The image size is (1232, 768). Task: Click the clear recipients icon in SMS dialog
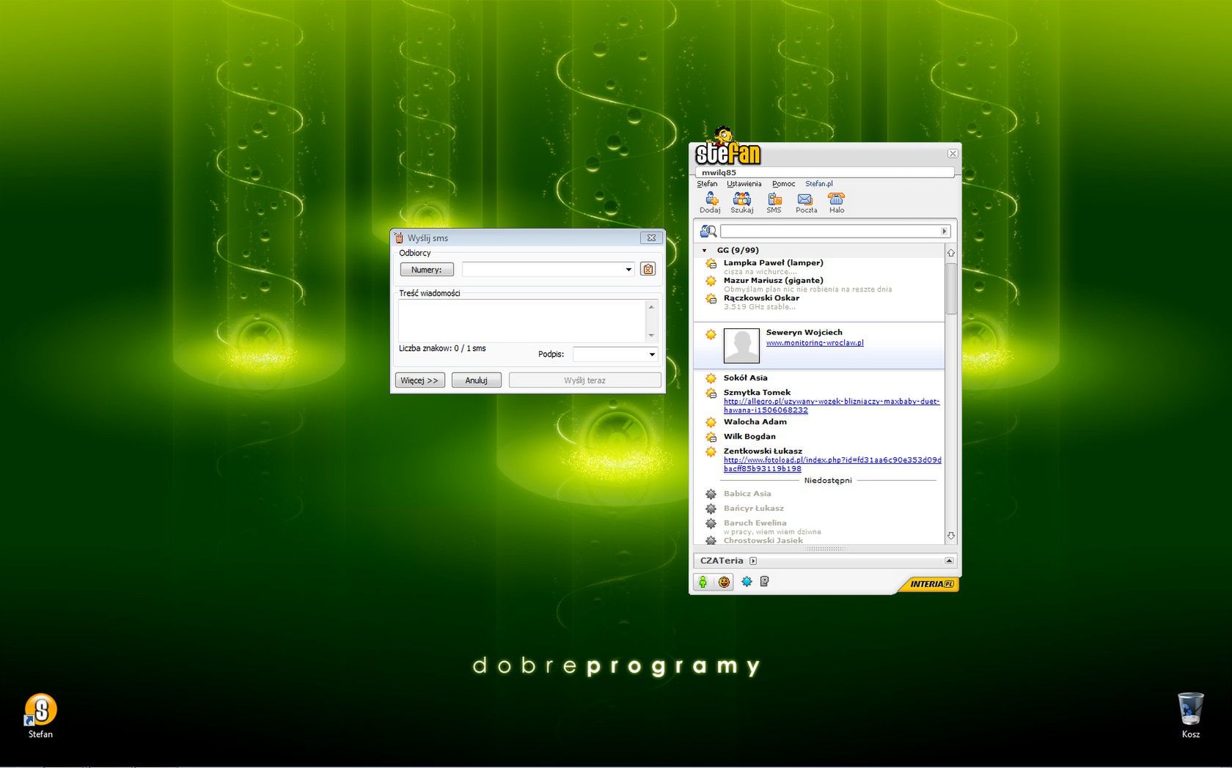(648, 269)
